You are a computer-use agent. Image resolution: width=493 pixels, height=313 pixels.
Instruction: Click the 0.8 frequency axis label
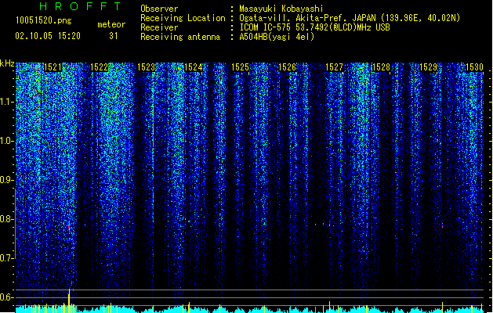(x=7, y=219)
